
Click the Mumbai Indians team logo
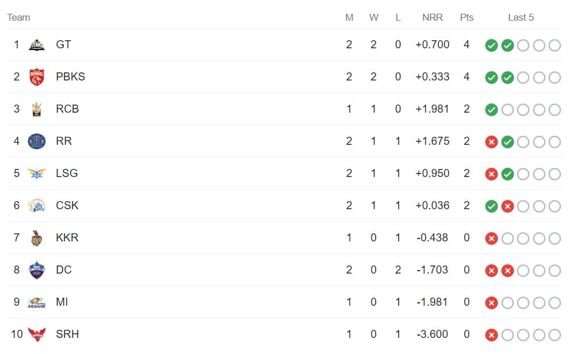[x=37, y=302]
